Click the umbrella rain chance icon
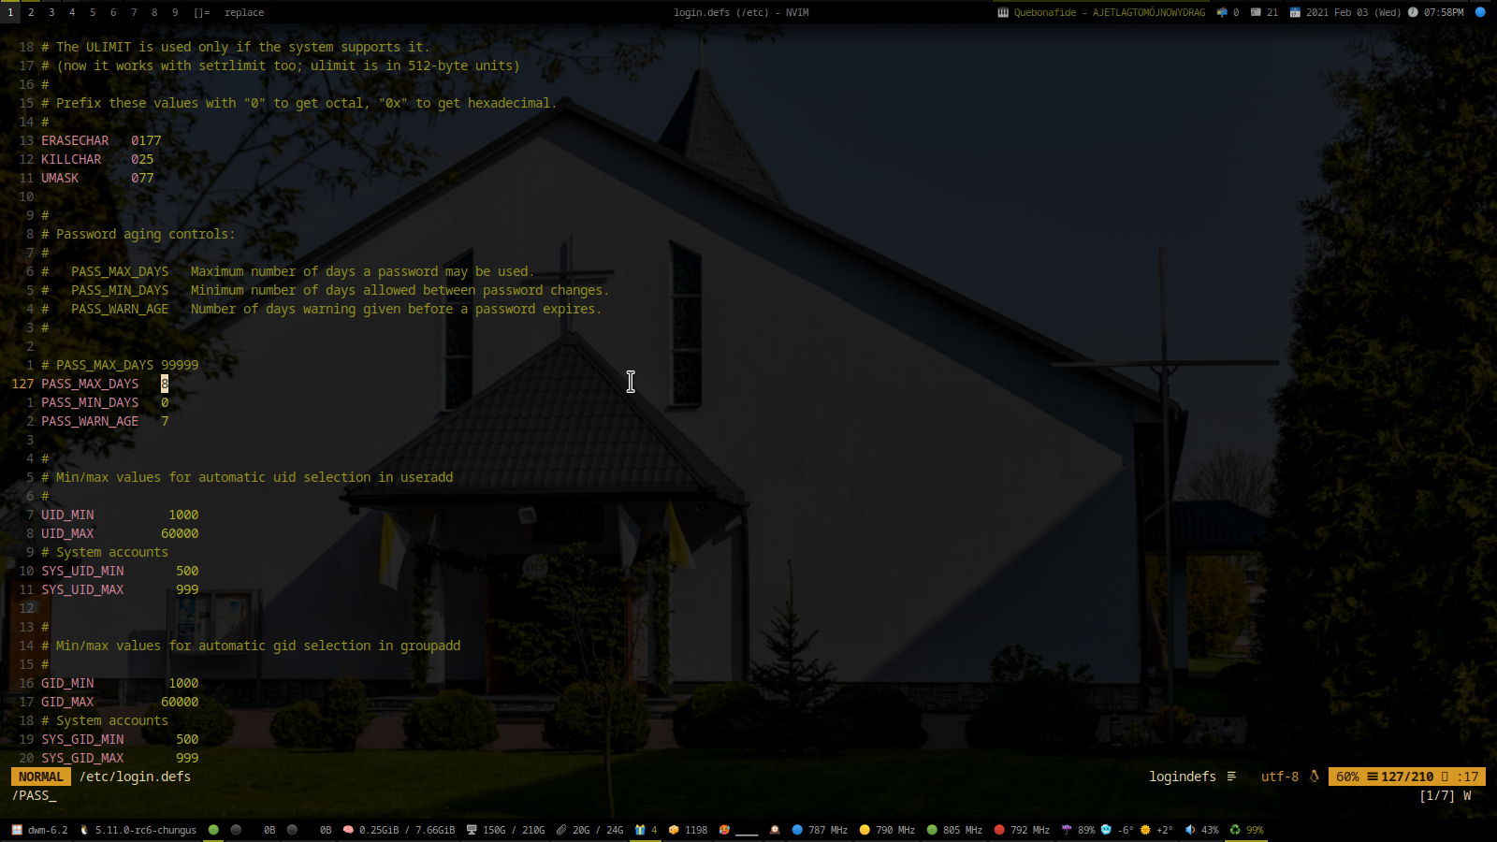The image size is (1497, 842). 1067,830
